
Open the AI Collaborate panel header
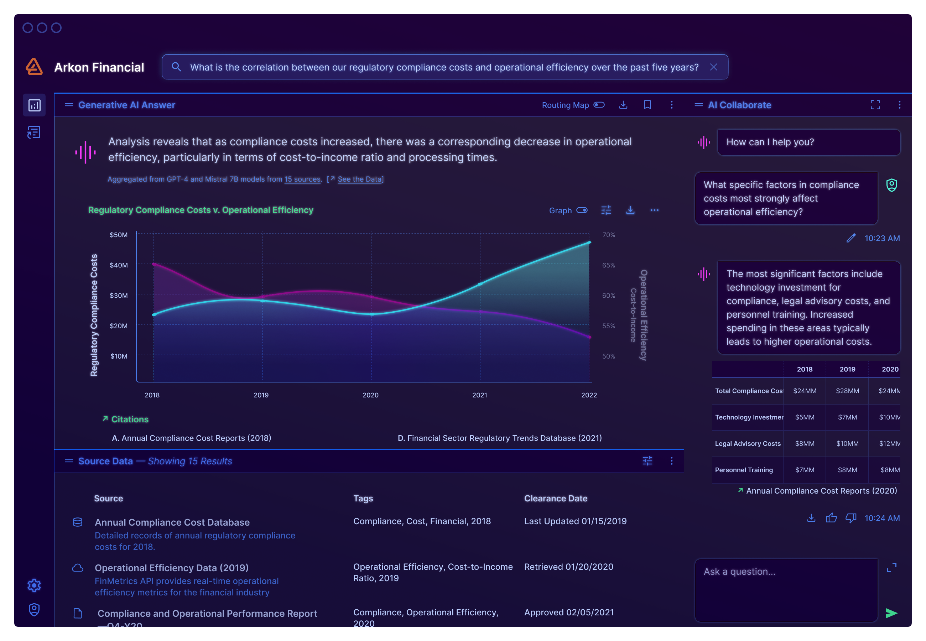pyautogui.click(x=740, y=105)
